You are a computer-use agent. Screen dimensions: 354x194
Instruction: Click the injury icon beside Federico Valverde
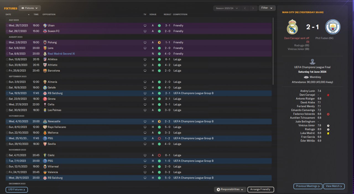pos(328,114)
